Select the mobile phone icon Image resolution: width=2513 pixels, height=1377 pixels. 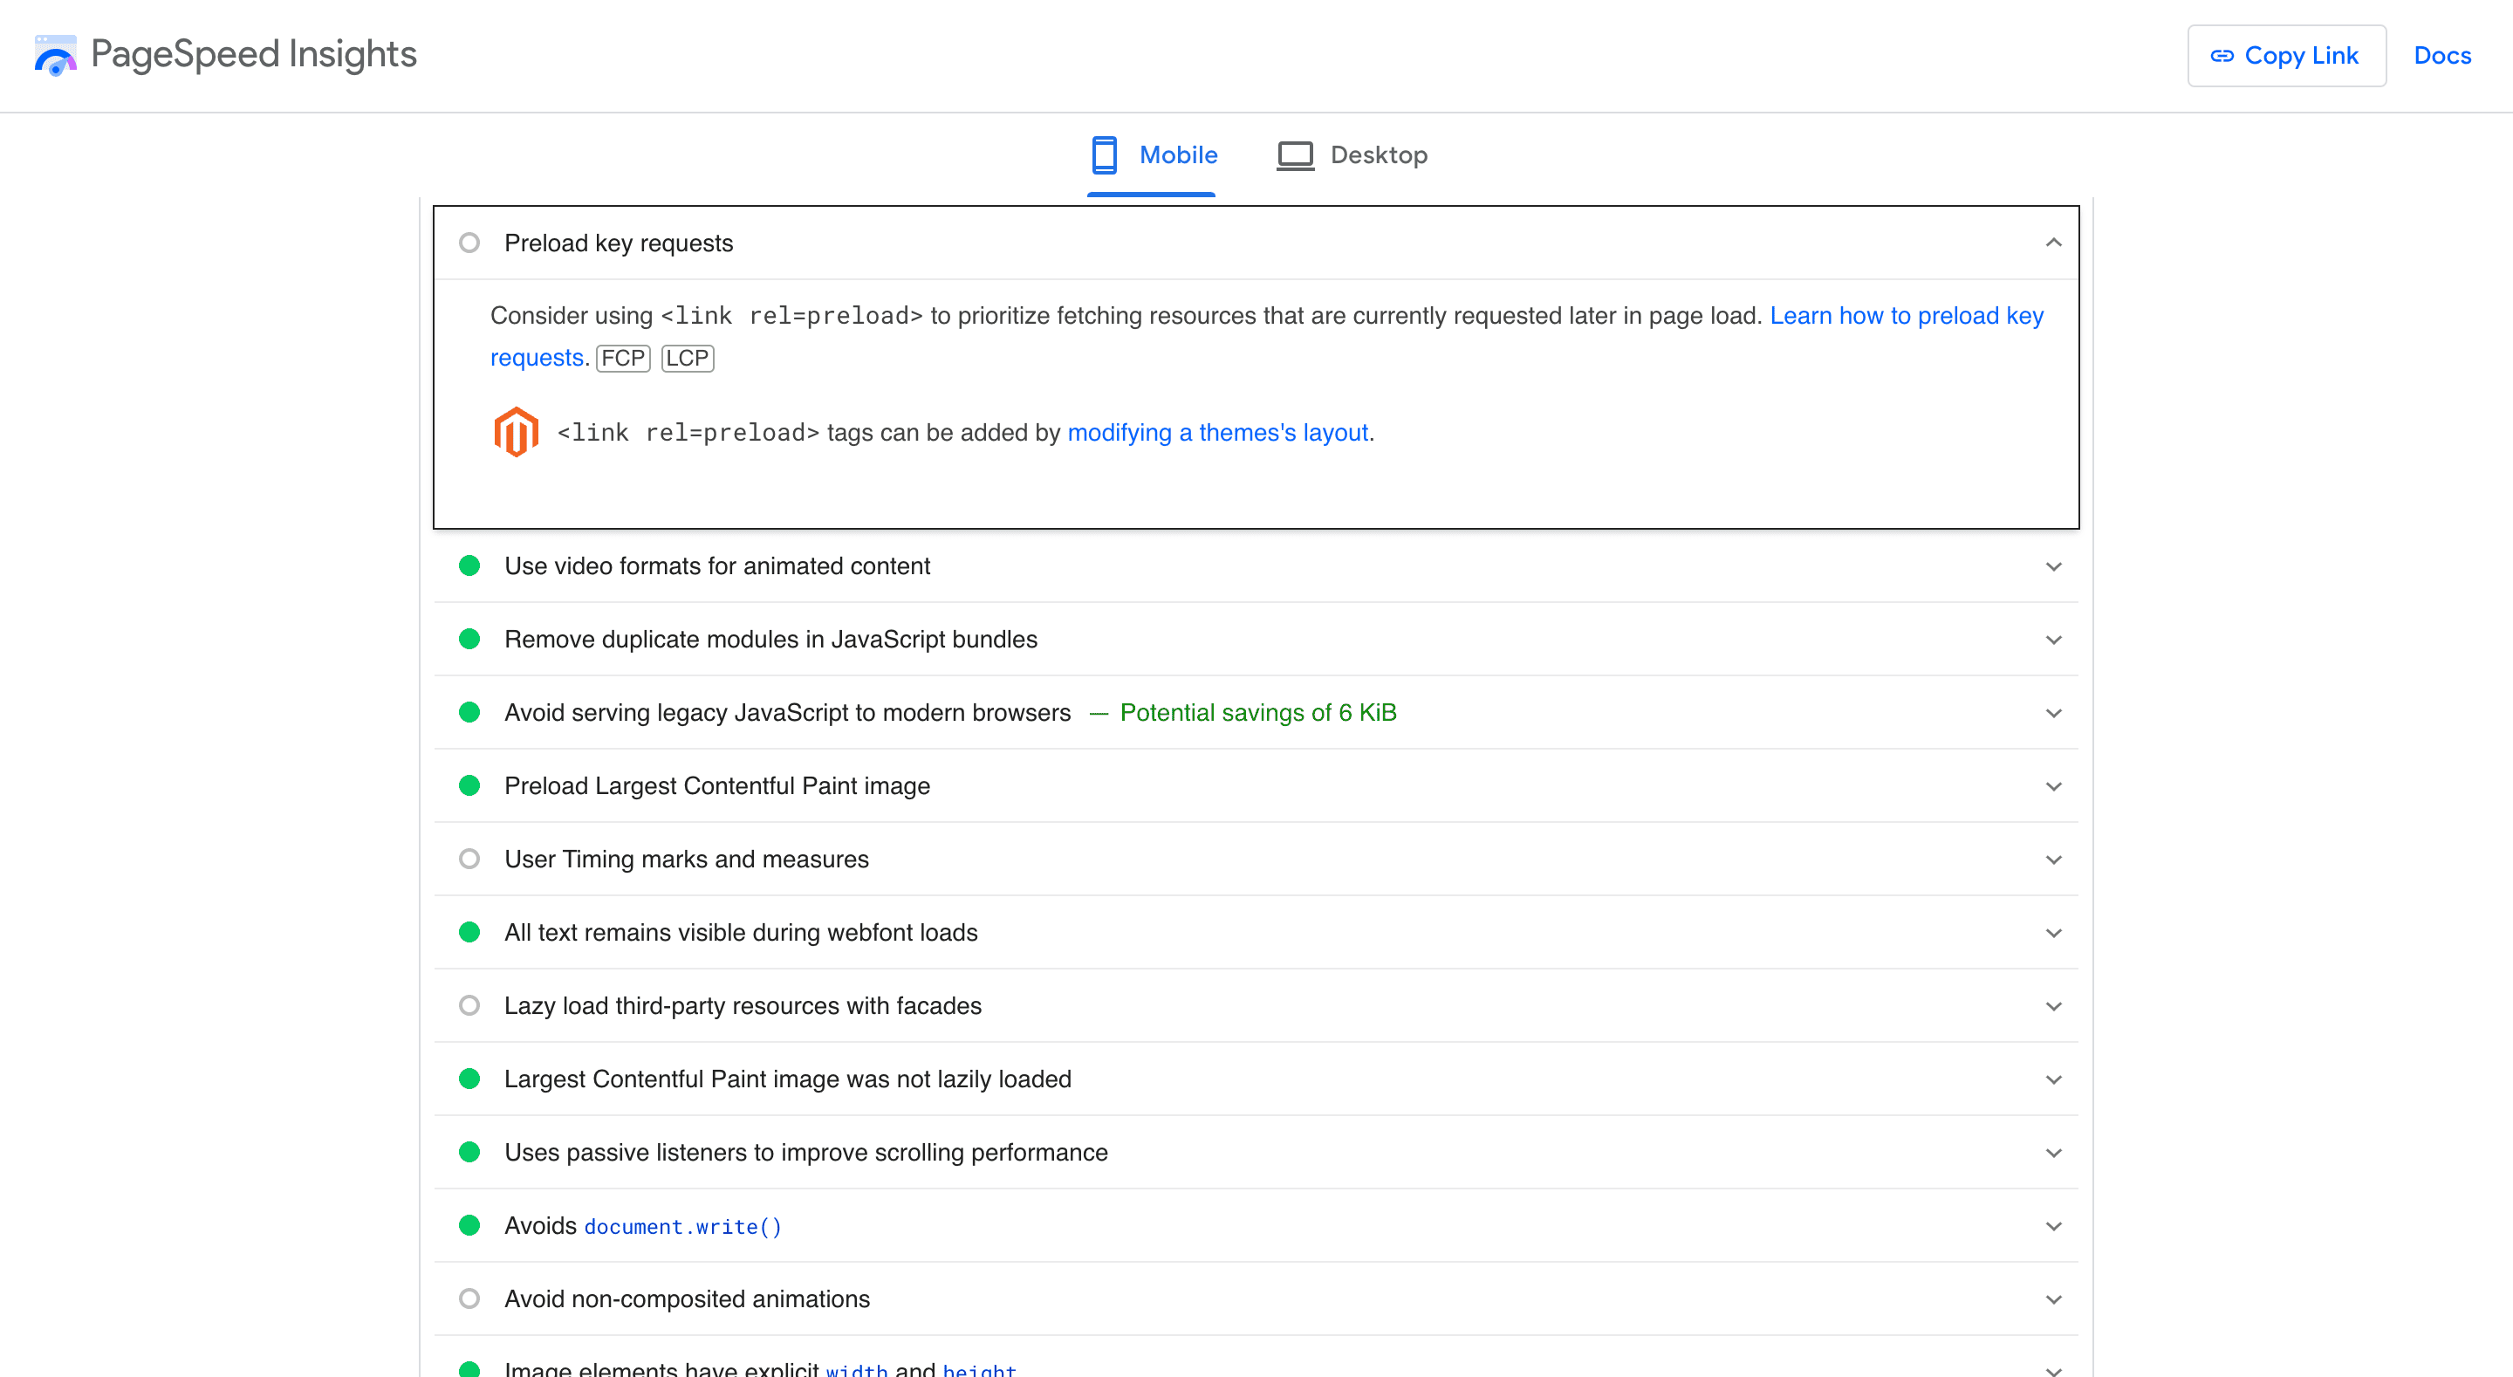1106,154
